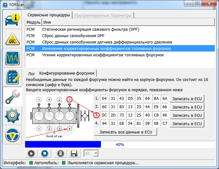Close the FORScan window
The height and width of the screenshot is (169, 219).
coord(209,3)
